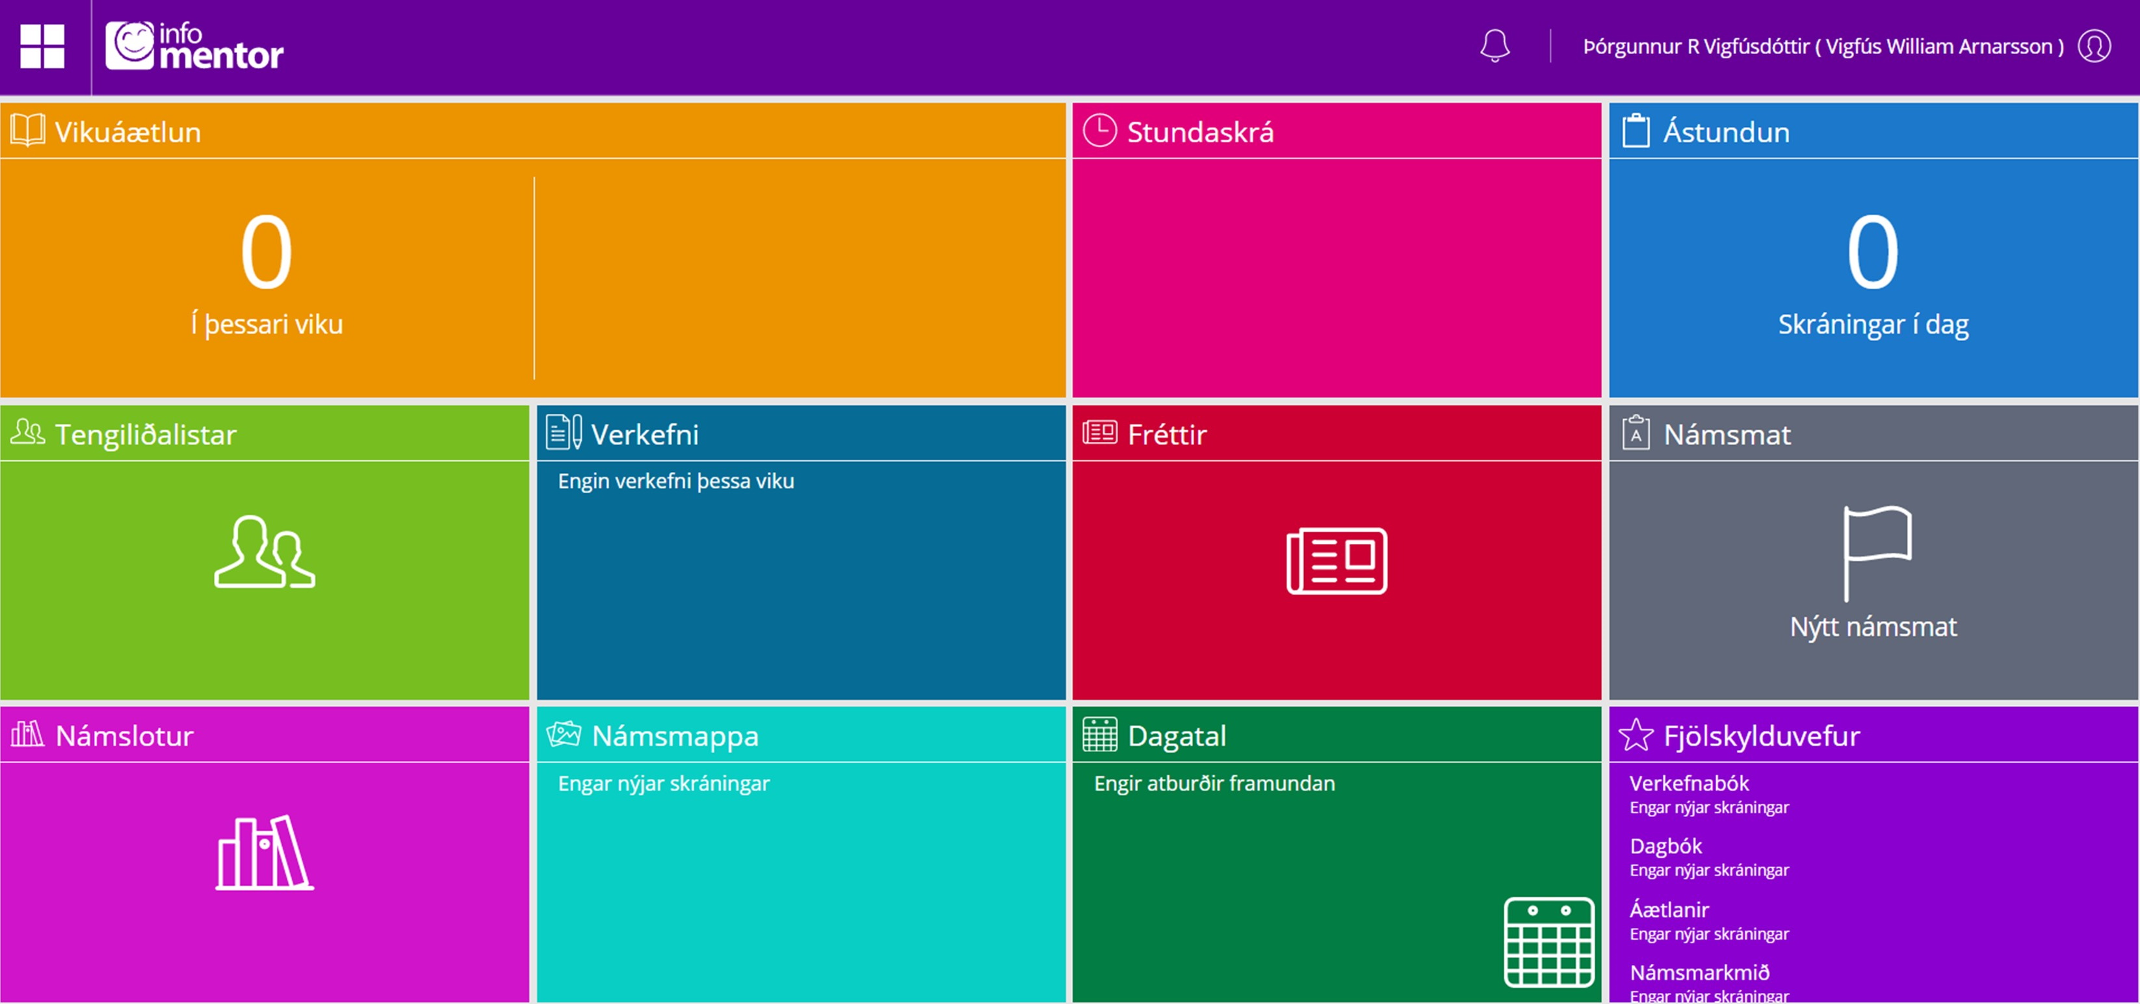Click the large calendar icon in Dagatal tile
Screen dimensions: 2140x1004
point(1549,942)
